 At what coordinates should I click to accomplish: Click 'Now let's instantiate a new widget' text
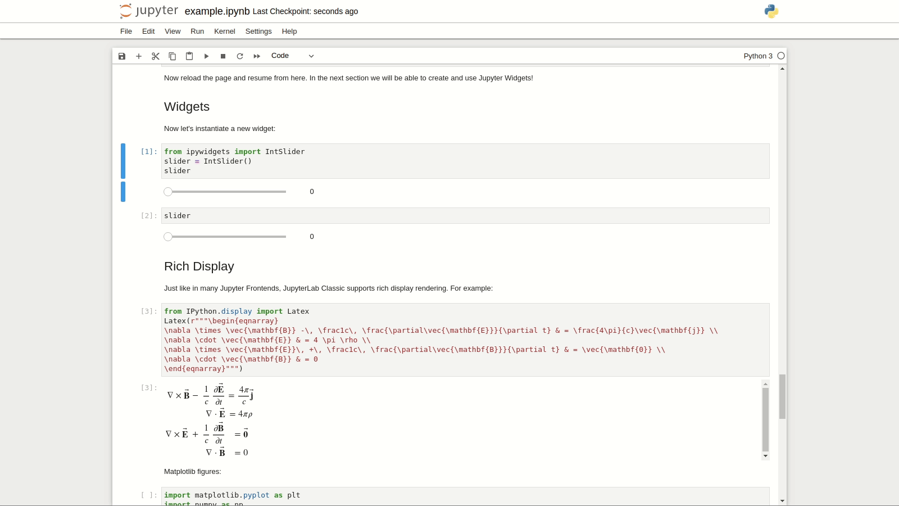coord(220,129)
